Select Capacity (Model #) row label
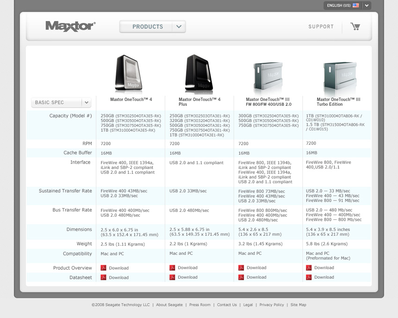The width and height of the screenshot is (398, 318). click(71, 116)
